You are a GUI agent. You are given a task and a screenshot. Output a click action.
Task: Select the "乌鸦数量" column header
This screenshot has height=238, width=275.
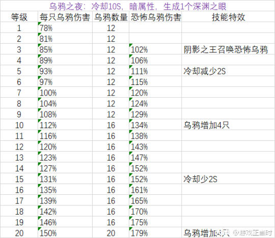[111, 17]
